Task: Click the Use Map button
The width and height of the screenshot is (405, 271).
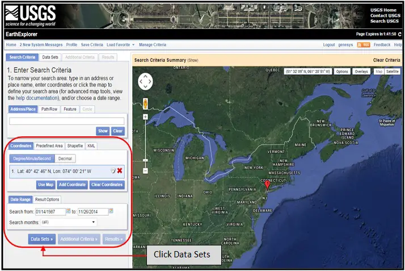Action: pyautogui.click(x=46, y=185)
